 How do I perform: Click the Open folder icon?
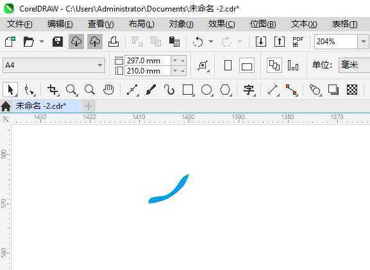[29, 42]
